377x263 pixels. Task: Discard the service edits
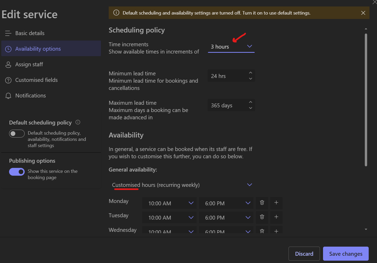304,254
